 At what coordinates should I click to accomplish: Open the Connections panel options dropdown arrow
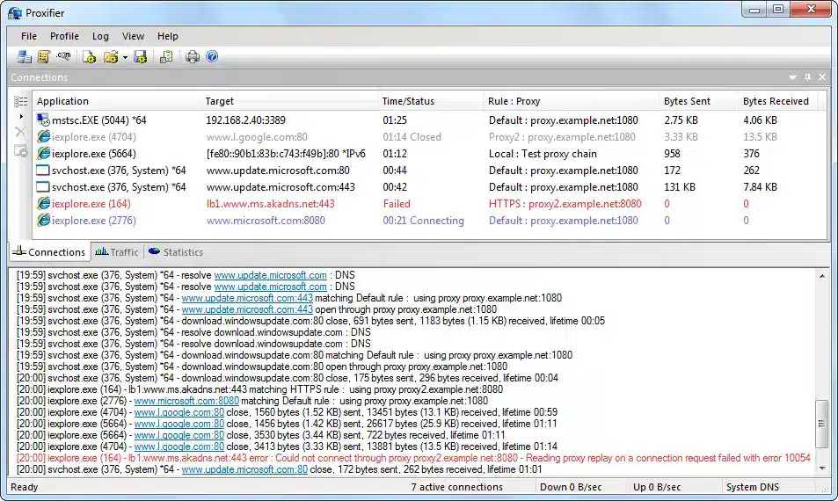[792, 77]
